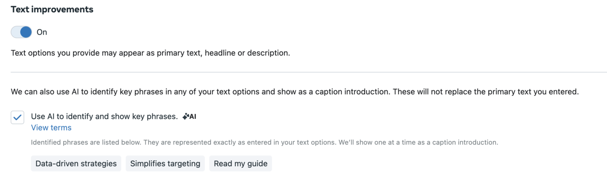This screenshot has width=607, height=182.
Task: Open the View terms link
Action: [51, 128]
